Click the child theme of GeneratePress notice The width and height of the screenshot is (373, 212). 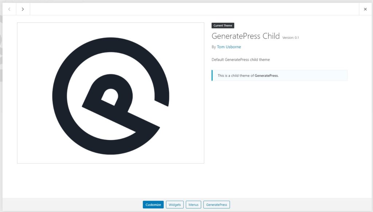point(279,76)
